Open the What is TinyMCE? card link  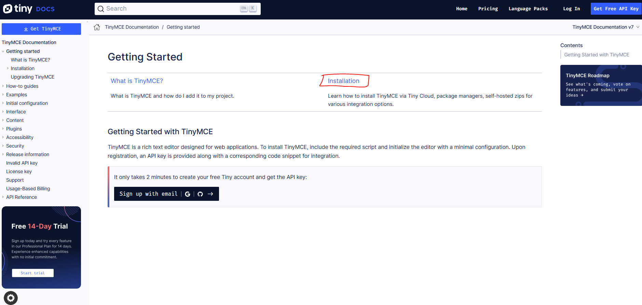(x=137, y=81)
